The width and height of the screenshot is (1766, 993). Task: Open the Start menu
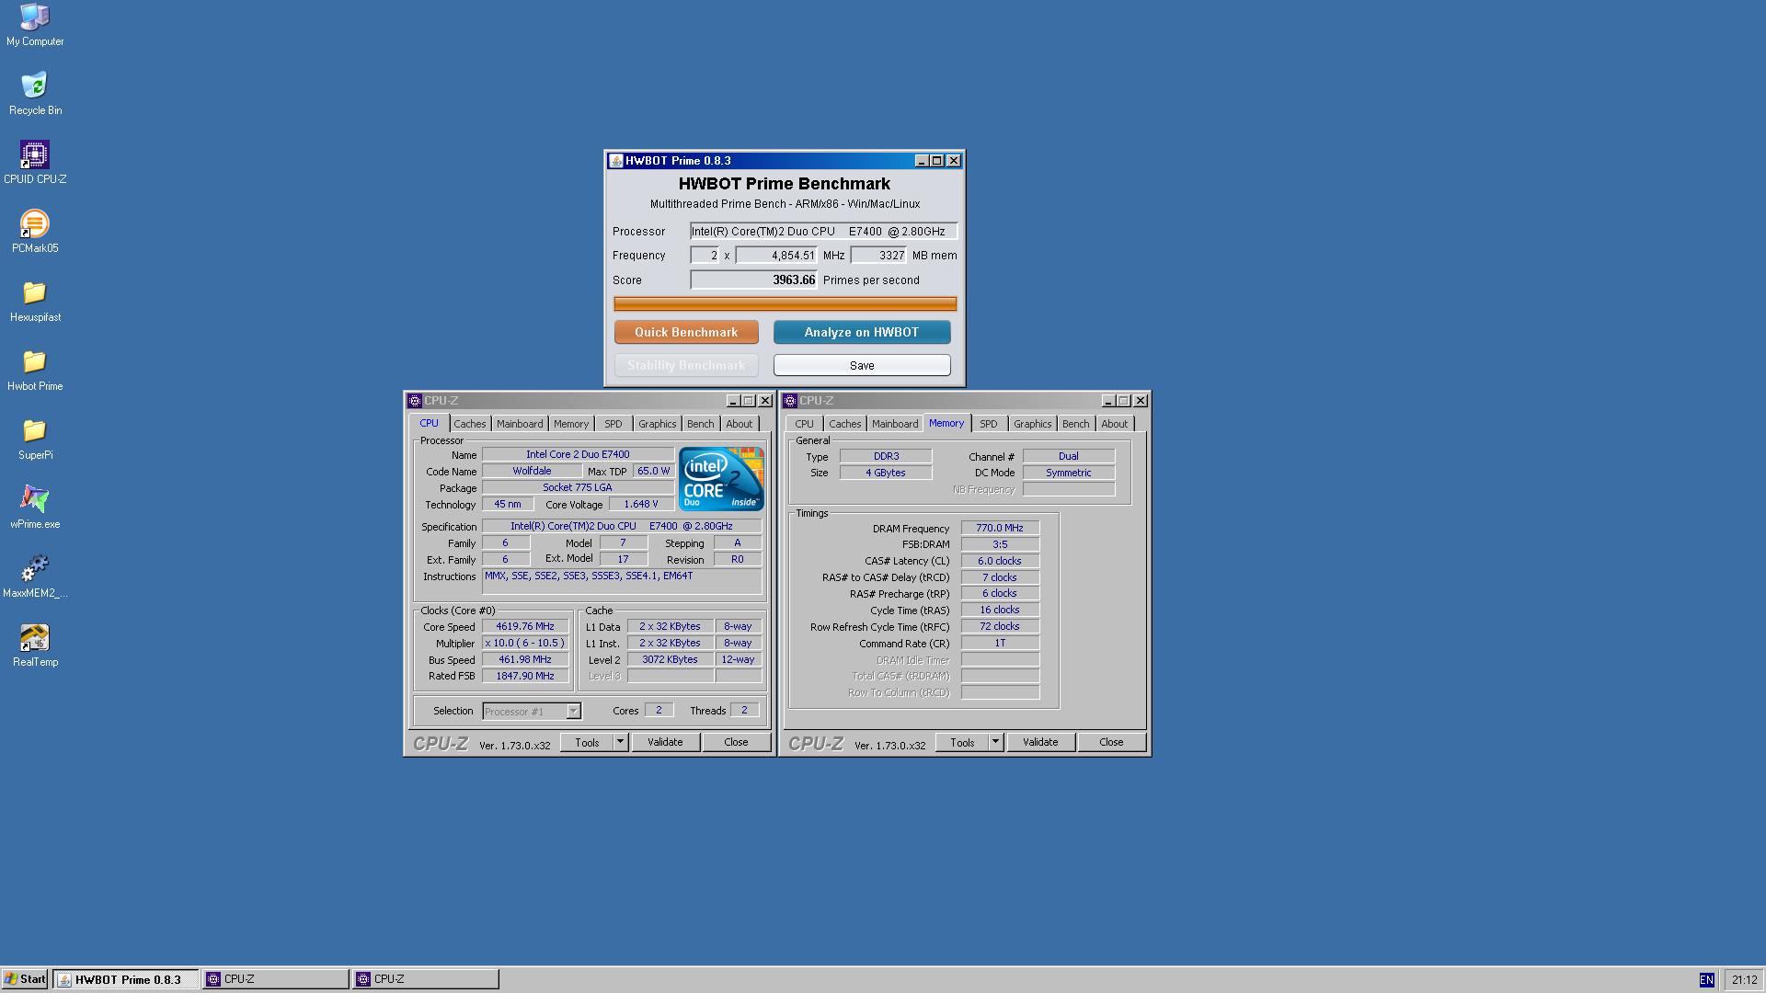(x=25, y=979)
